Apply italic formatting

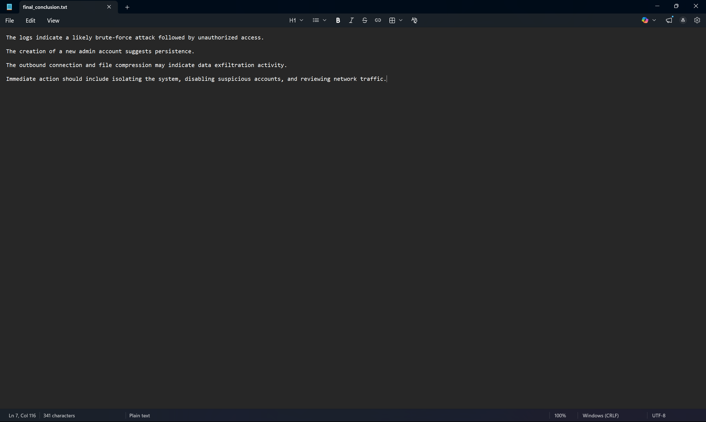[x=351, y=20]
